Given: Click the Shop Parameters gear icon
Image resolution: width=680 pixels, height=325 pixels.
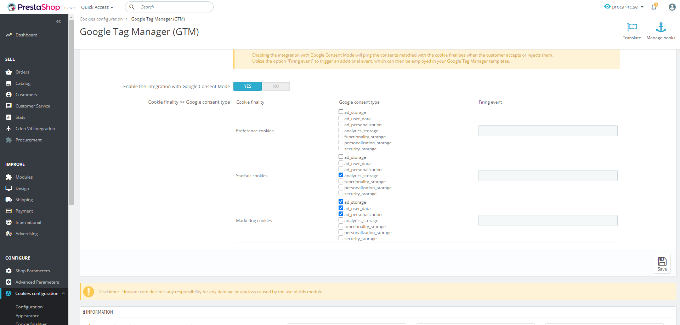Looking at the screenshot, I should point(9,271).
